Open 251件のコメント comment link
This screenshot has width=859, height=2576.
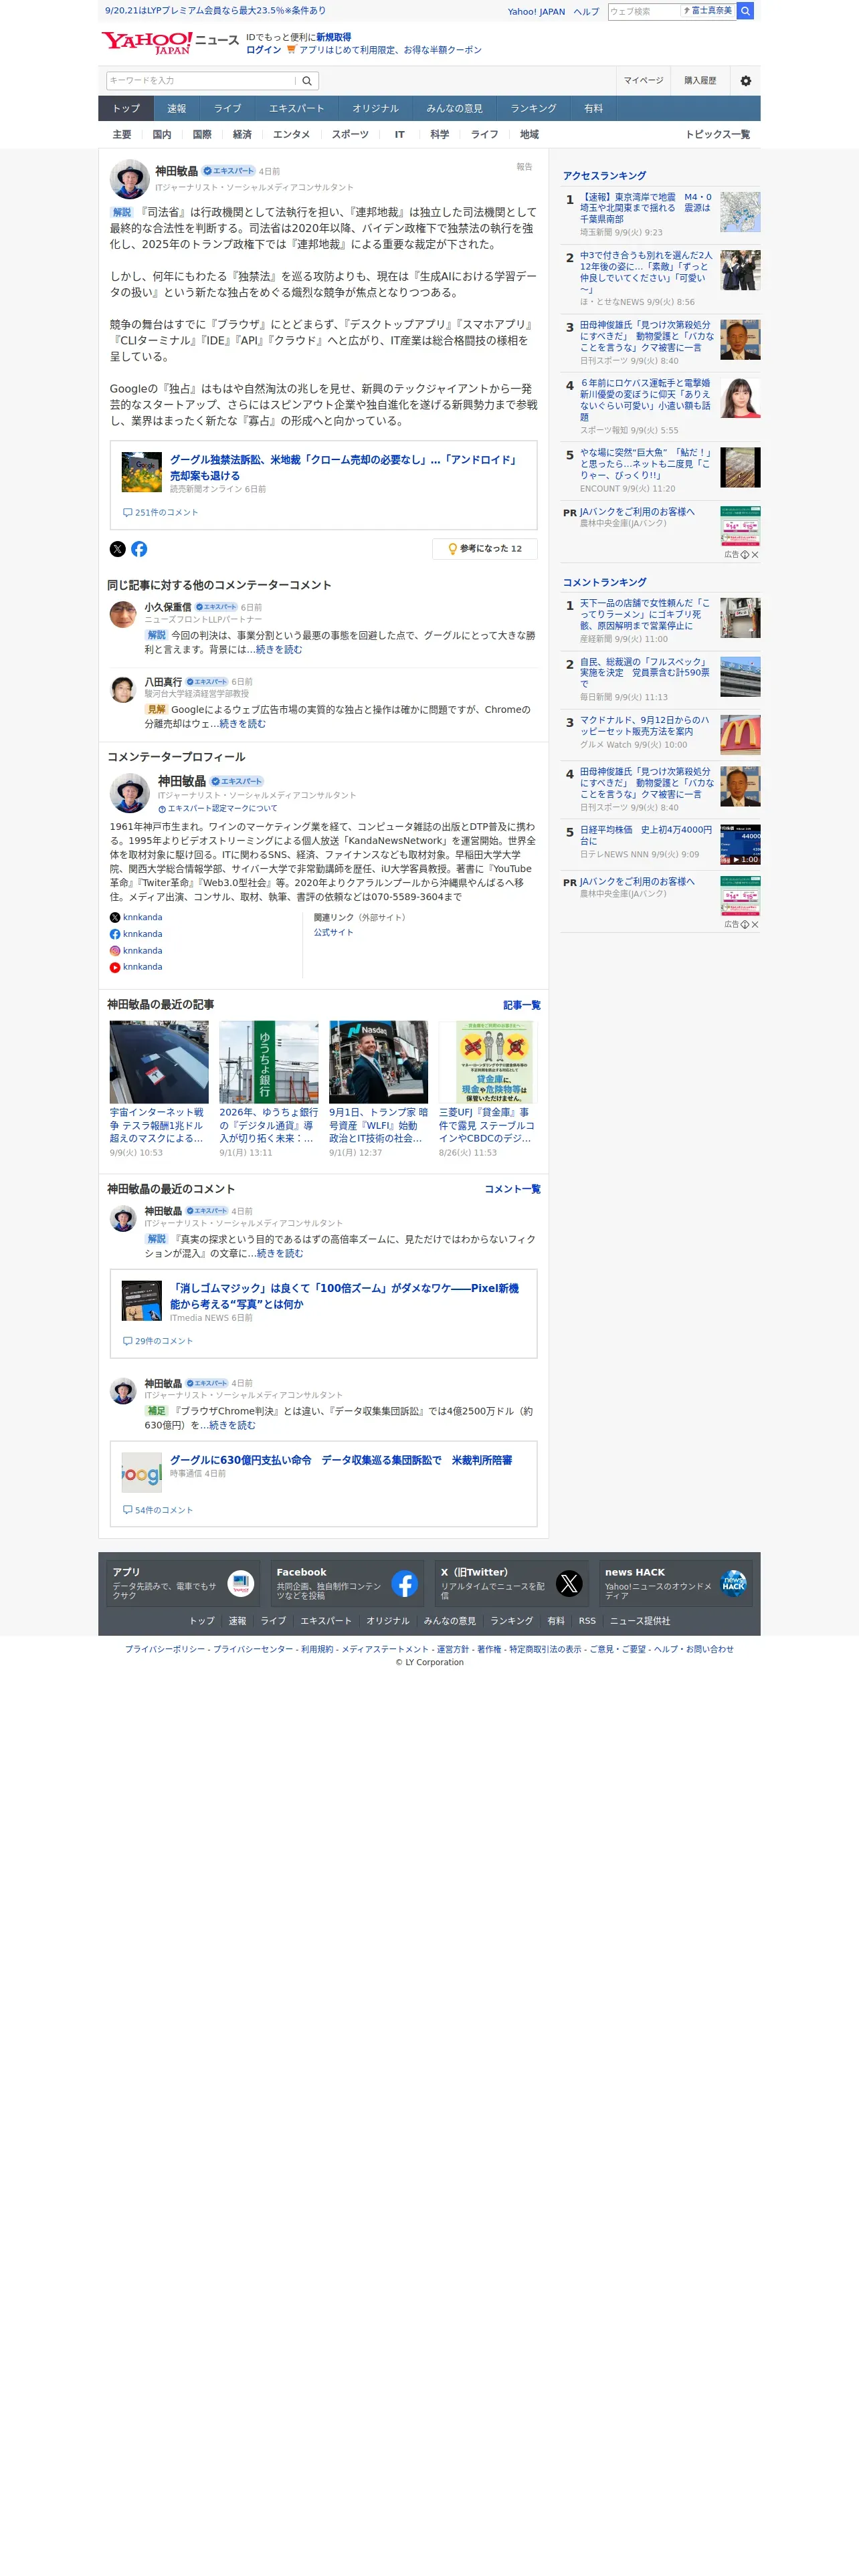coord(160,512)
